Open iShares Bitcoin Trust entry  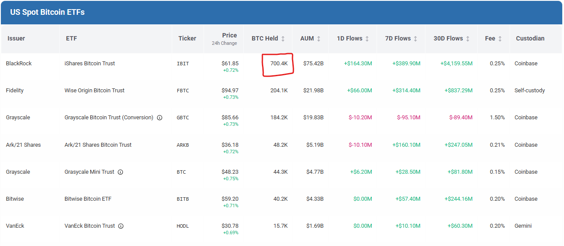[x=90, y=64]
